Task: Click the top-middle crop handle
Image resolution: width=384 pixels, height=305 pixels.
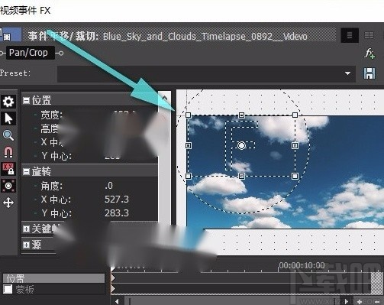Action: point(241,115)
